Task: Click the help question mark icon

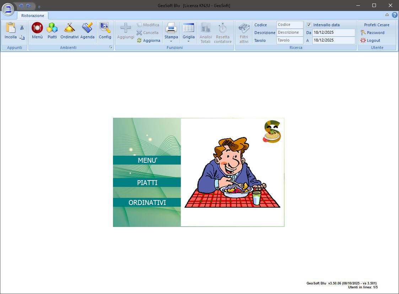Action: [394, 15]
